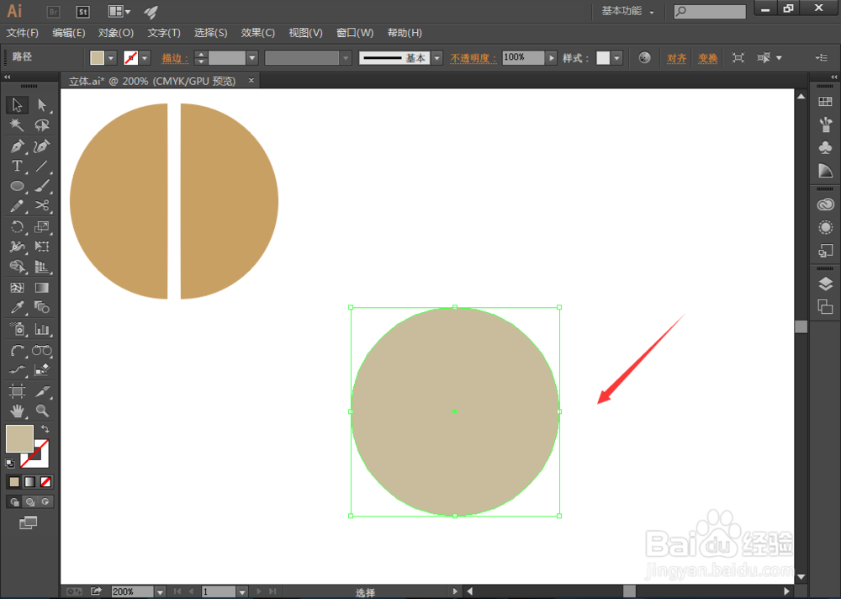Screen dimensions: 841x599
Task: Click the 描边 stroke link
Action: pos(175,58)
